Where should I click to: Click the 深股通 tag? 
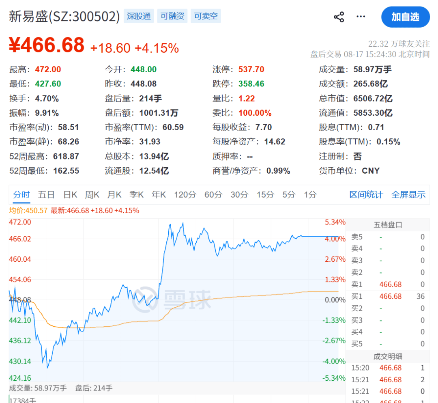coord(139,16)
